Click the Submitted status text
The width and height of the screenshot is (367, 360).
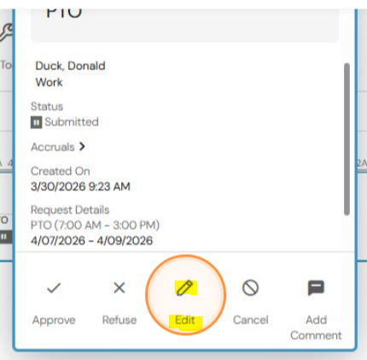72,122
